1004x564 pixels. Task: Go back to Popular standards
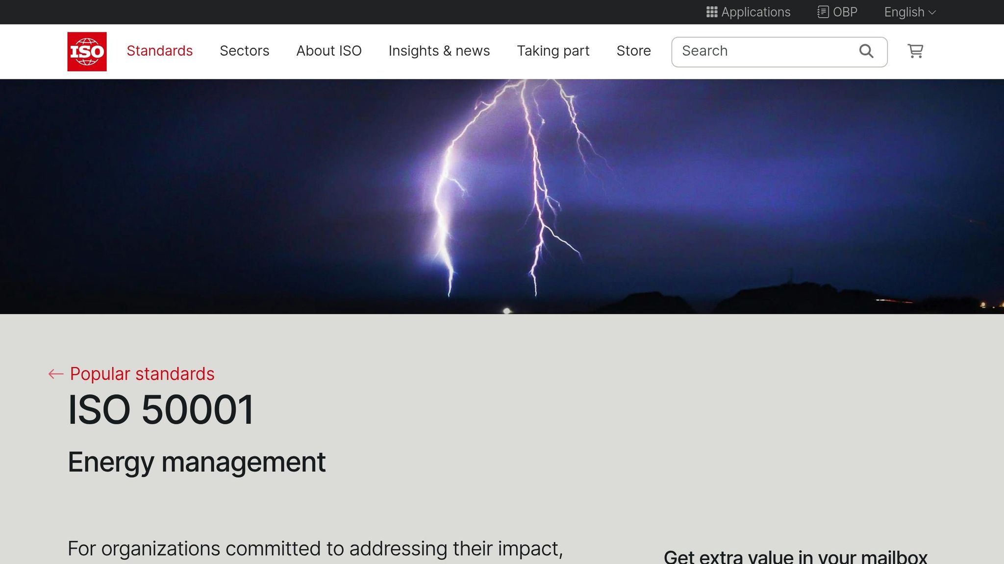coord(131,374)
